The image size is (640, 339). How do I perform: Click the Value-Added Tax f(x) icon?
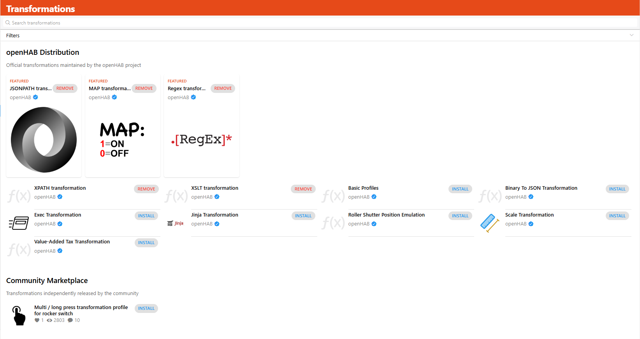(19, 249)
